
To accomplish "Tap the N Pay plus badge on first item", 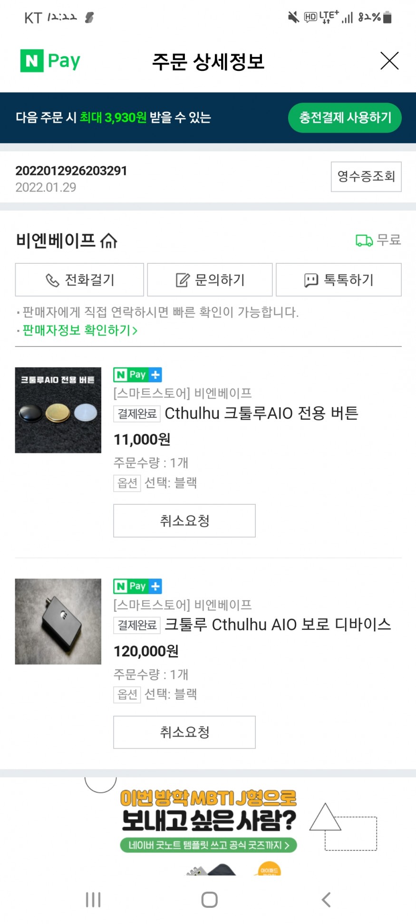I will pos(137,375).
